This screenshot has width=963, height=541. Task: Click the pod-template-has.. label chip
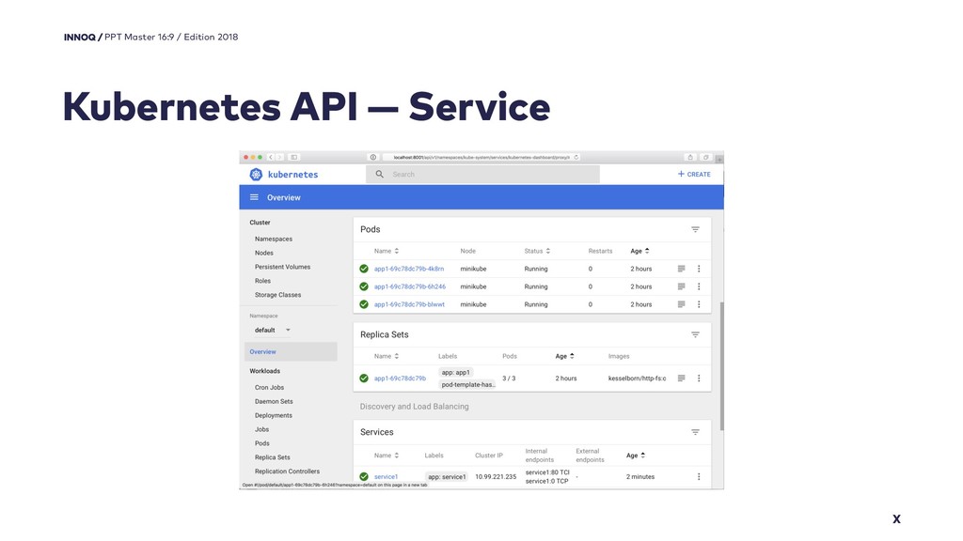click(467, 384)
